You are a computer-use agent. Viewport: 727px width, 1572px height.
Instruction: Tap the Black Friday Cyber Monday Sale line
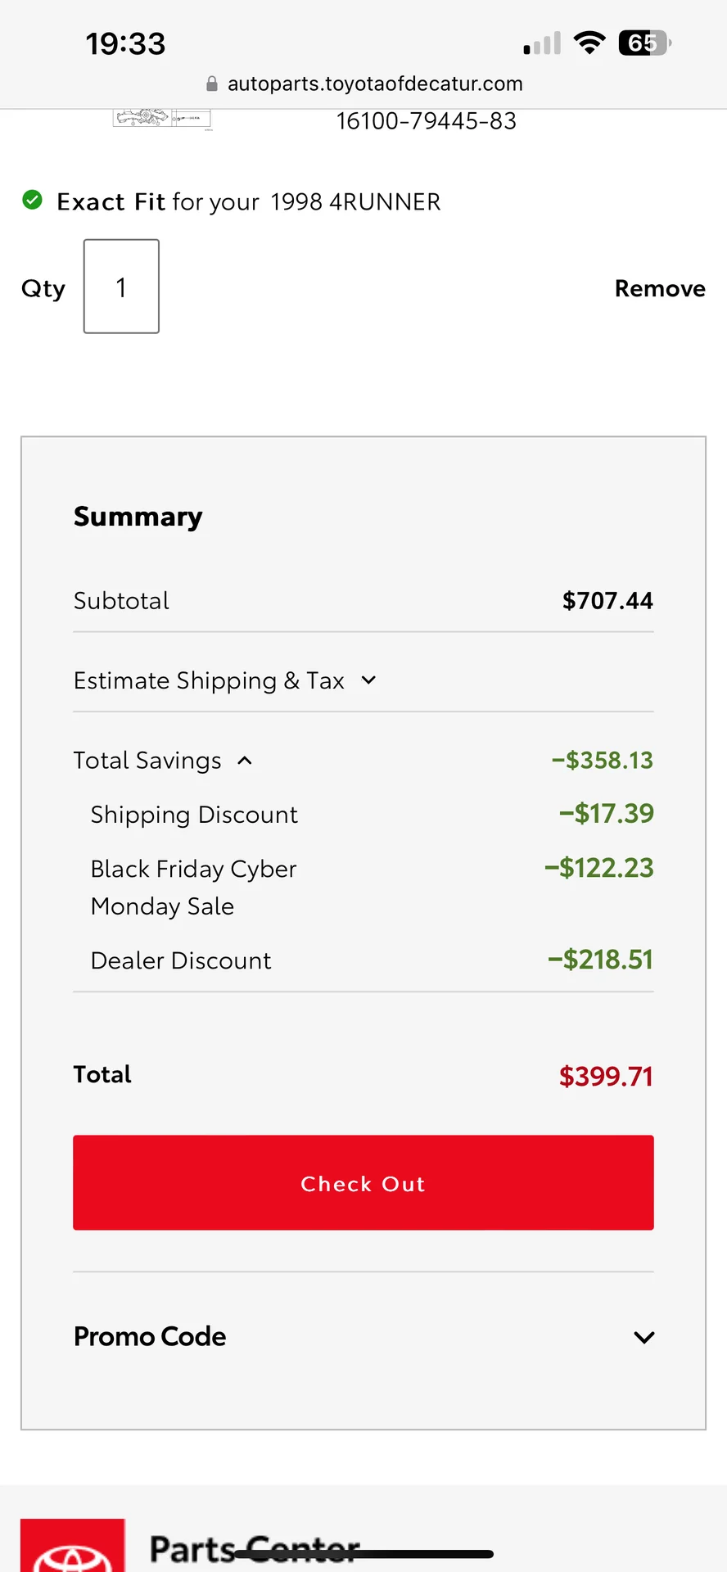tap(193, 887)
